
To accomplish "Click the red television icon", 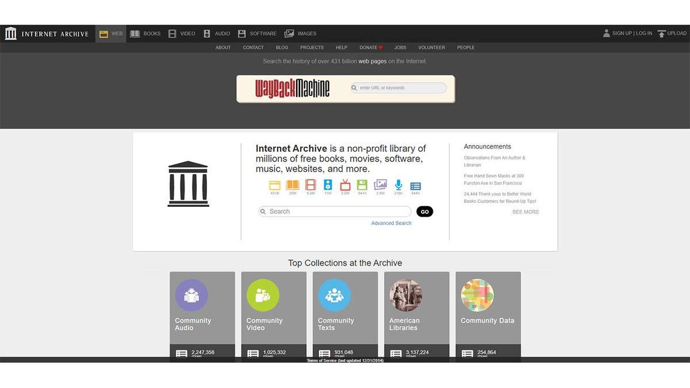I will (x=345, y=185).
